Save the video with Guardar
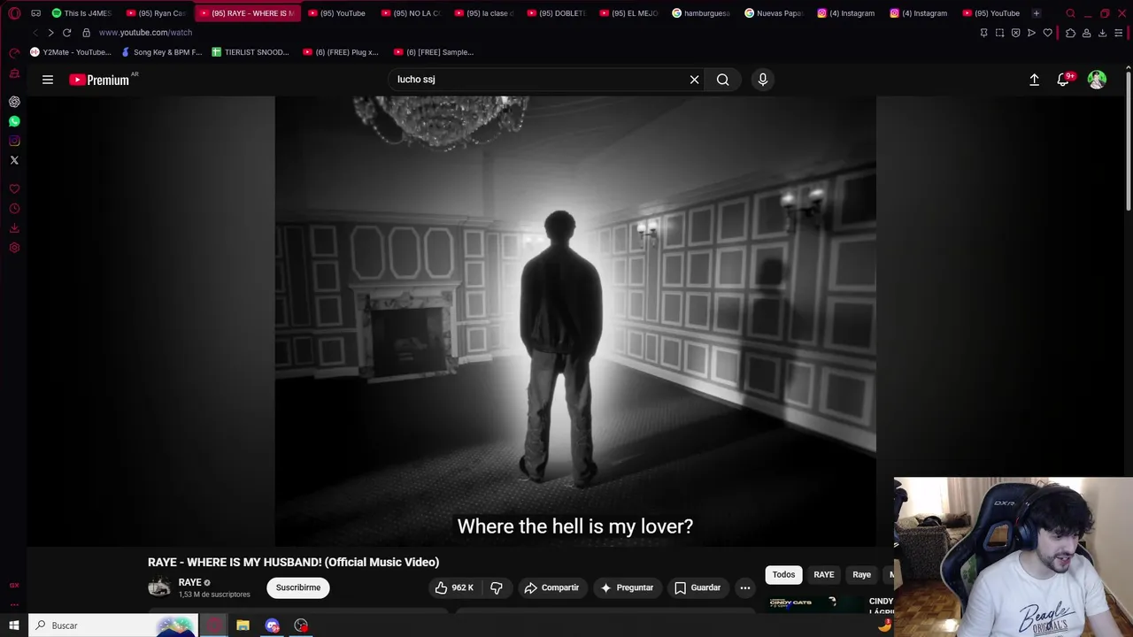1133x637 pixels. [698, 587]
